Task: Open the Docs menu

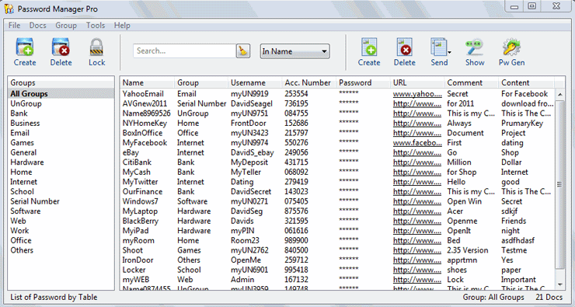Action: (38, 26)
